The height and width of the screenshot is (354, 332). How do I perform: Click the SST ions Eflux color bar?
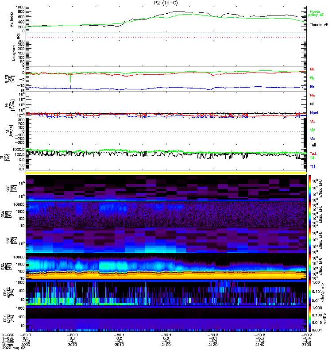[x=310, y=188]
